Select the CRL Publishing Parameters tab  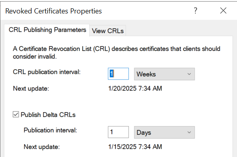pos(47,30)
